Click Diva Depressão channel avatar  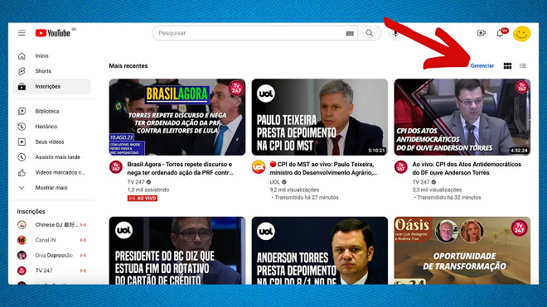pos(22,256)
